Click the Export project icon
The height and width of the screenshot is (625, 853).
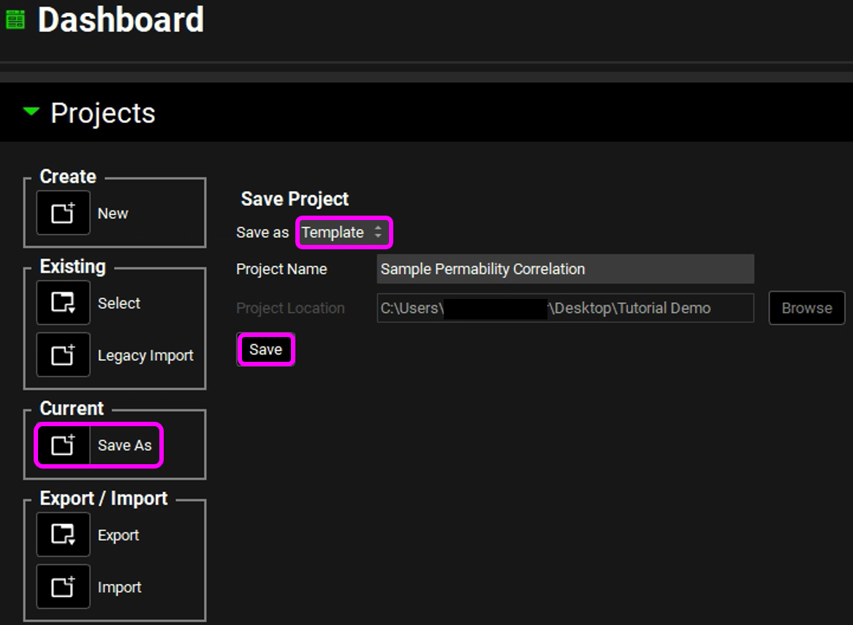[x=64, y=535]
